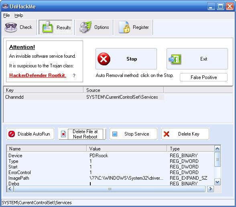Click the horizontal scrollbar right arrow
Viewport: 236px width, 207px height.
(x=210, y=189)
